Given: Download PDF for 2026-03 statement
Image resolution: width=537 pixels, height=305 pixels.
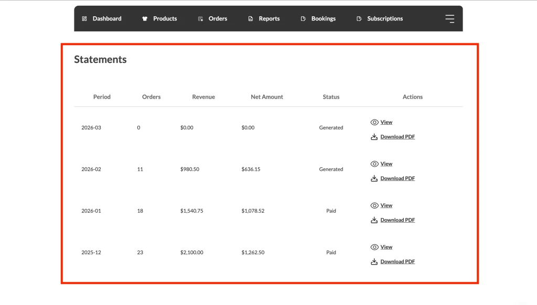Looking at the screenshot, I should pyautogui.click(x=398, y=137).
